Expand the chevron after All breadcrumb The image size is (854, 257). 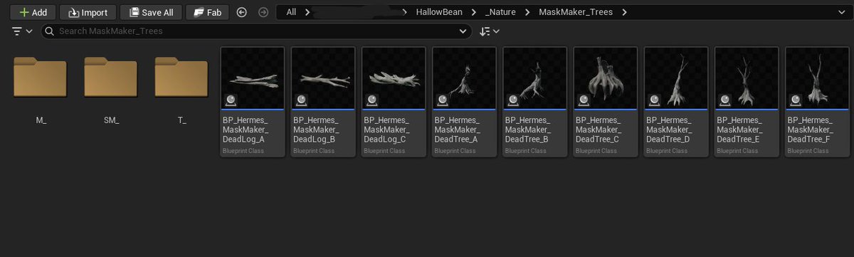307,12
